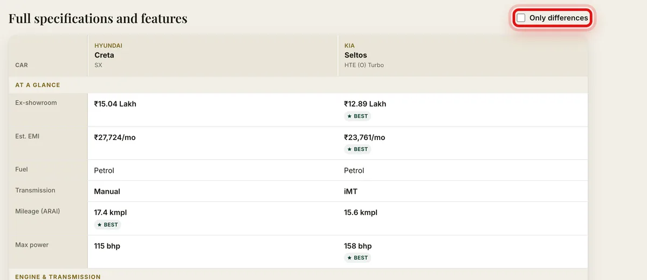Select the Hyundai Creta column header
Image resolution: width=647 pixels, height=280 pixels.
[x=212, y=56]
